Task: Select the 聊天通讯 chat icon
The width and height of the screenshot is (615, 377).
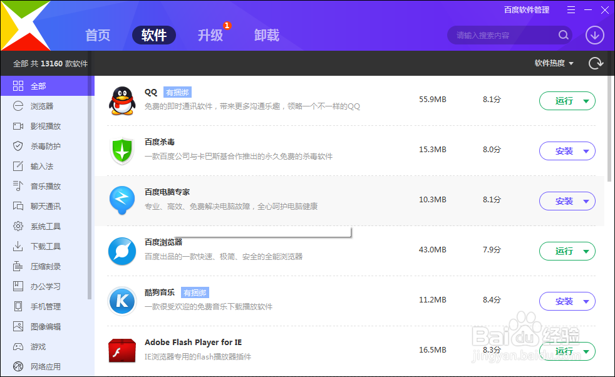Action: (18, 206)
